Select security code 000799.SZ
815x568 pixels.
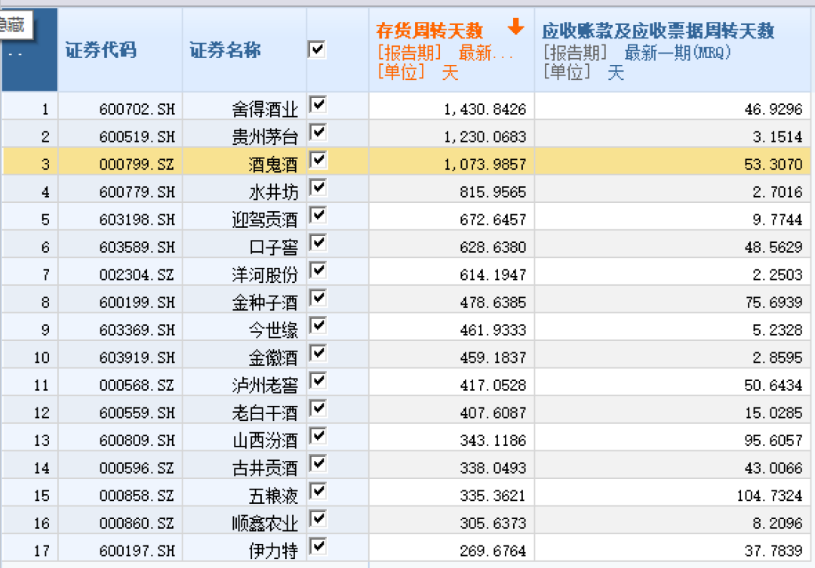(x=137, y=164)
